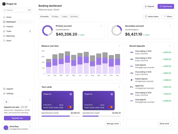Image resolution: width=178 pixels, height=134 pixels.
Task: Click the Reporting pie icon
Action: point(4,36)
